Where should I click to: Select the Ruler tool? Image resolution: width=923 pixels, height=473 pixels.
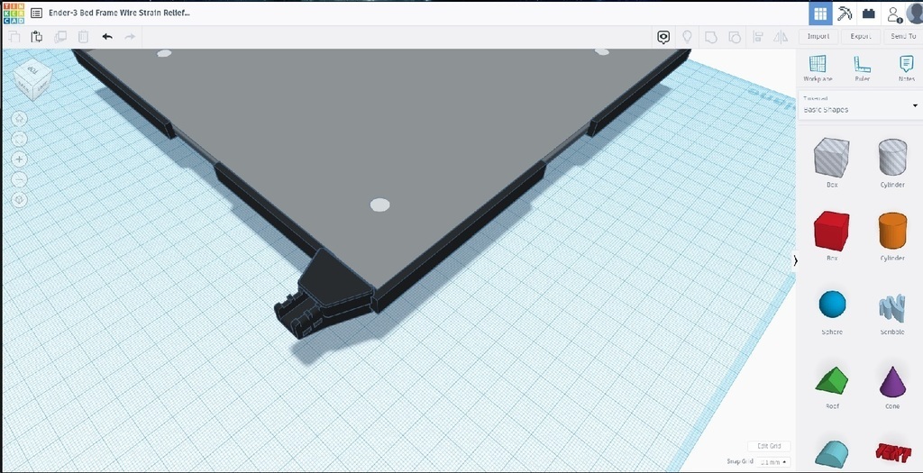863,68
